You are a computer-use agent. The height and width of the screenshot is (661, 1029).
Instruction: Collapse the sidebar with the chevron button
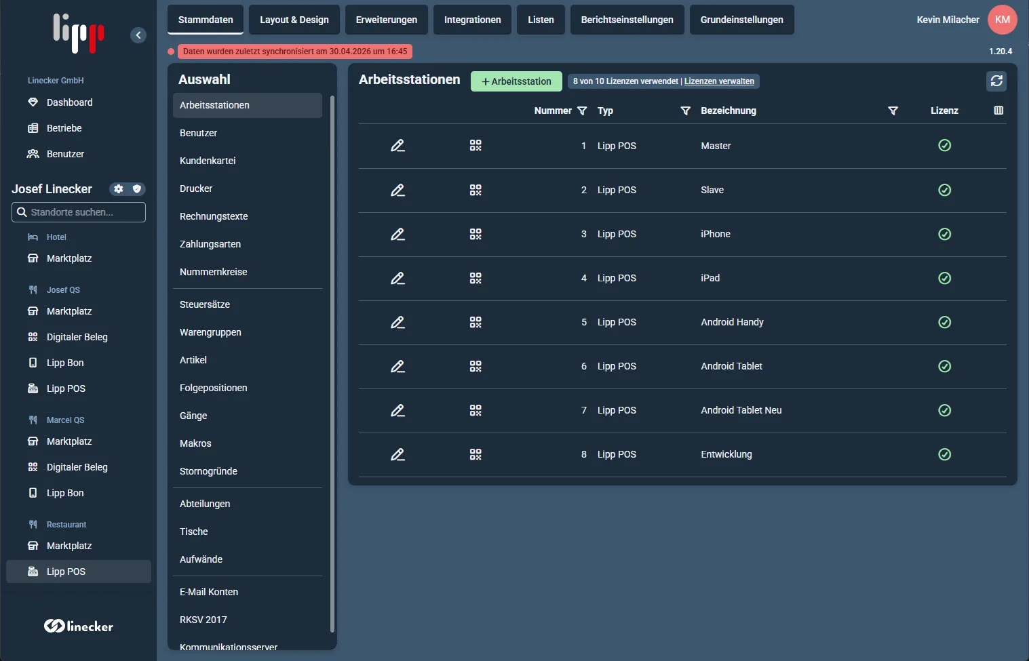pyautogui.click(x=138, y=35)
